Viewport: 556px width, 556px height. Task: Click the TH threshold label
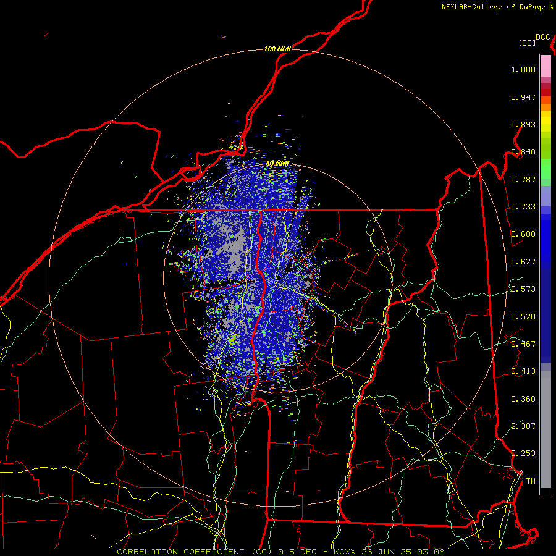(x=531, y=481)
